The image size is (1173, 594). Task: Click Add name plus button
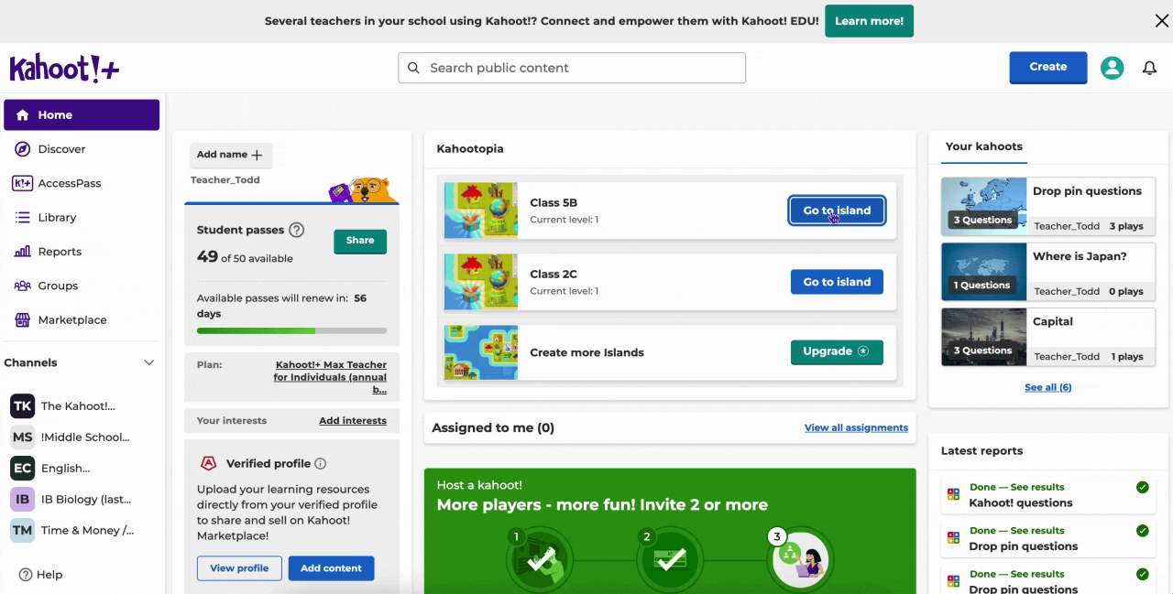coord(231,155)
